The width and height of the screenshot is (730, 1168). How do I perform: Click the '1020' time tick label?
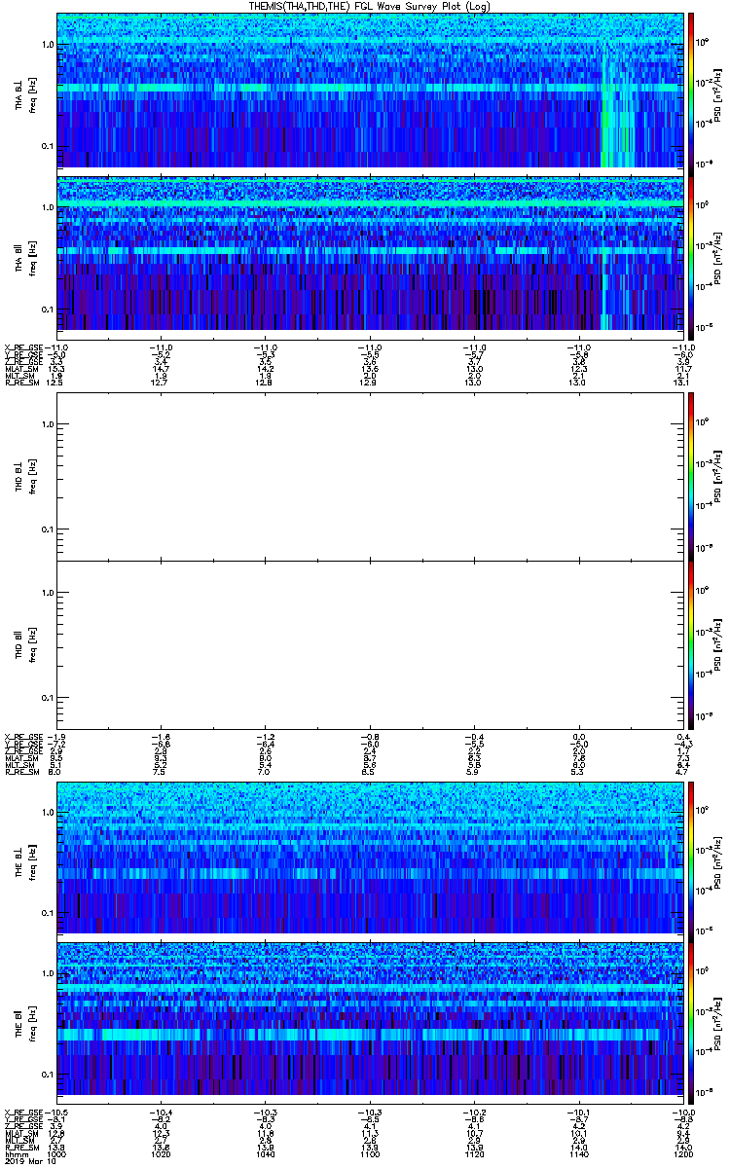[162, 1154]
